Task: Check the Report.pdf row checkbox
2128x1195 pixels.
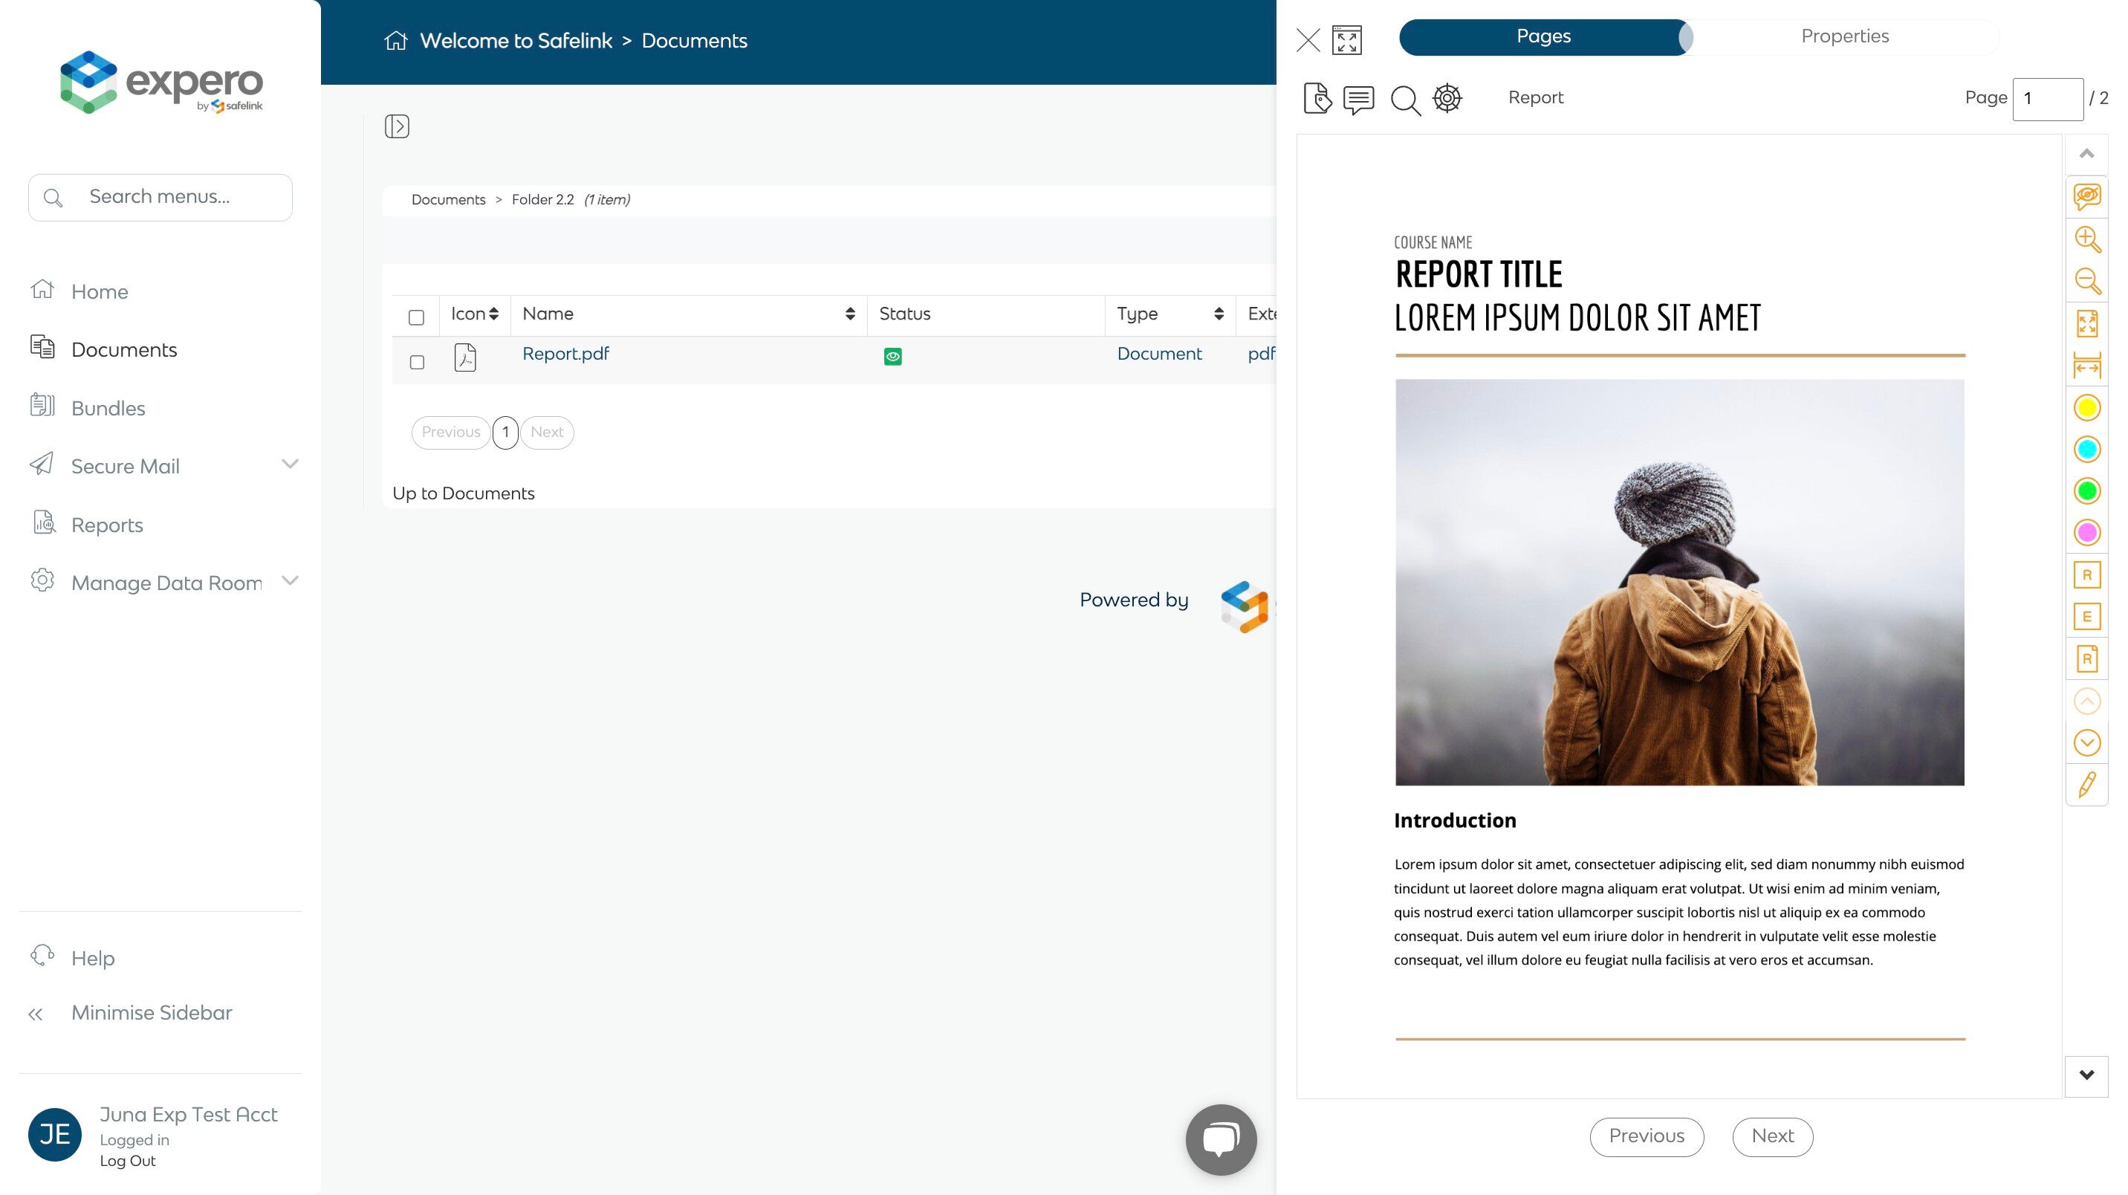Action: point(417,362)
